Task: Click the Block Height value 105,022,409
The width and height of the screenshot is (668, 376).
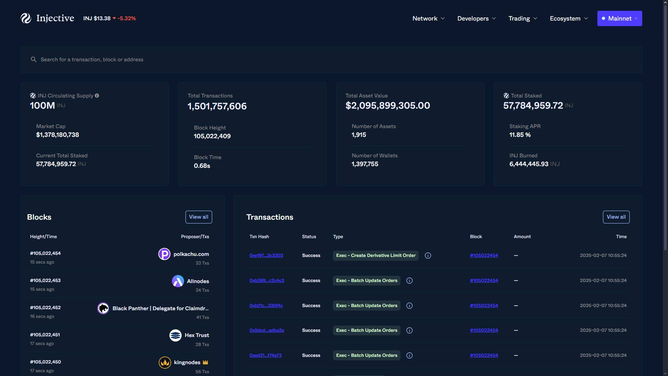Action: (212, 136)
